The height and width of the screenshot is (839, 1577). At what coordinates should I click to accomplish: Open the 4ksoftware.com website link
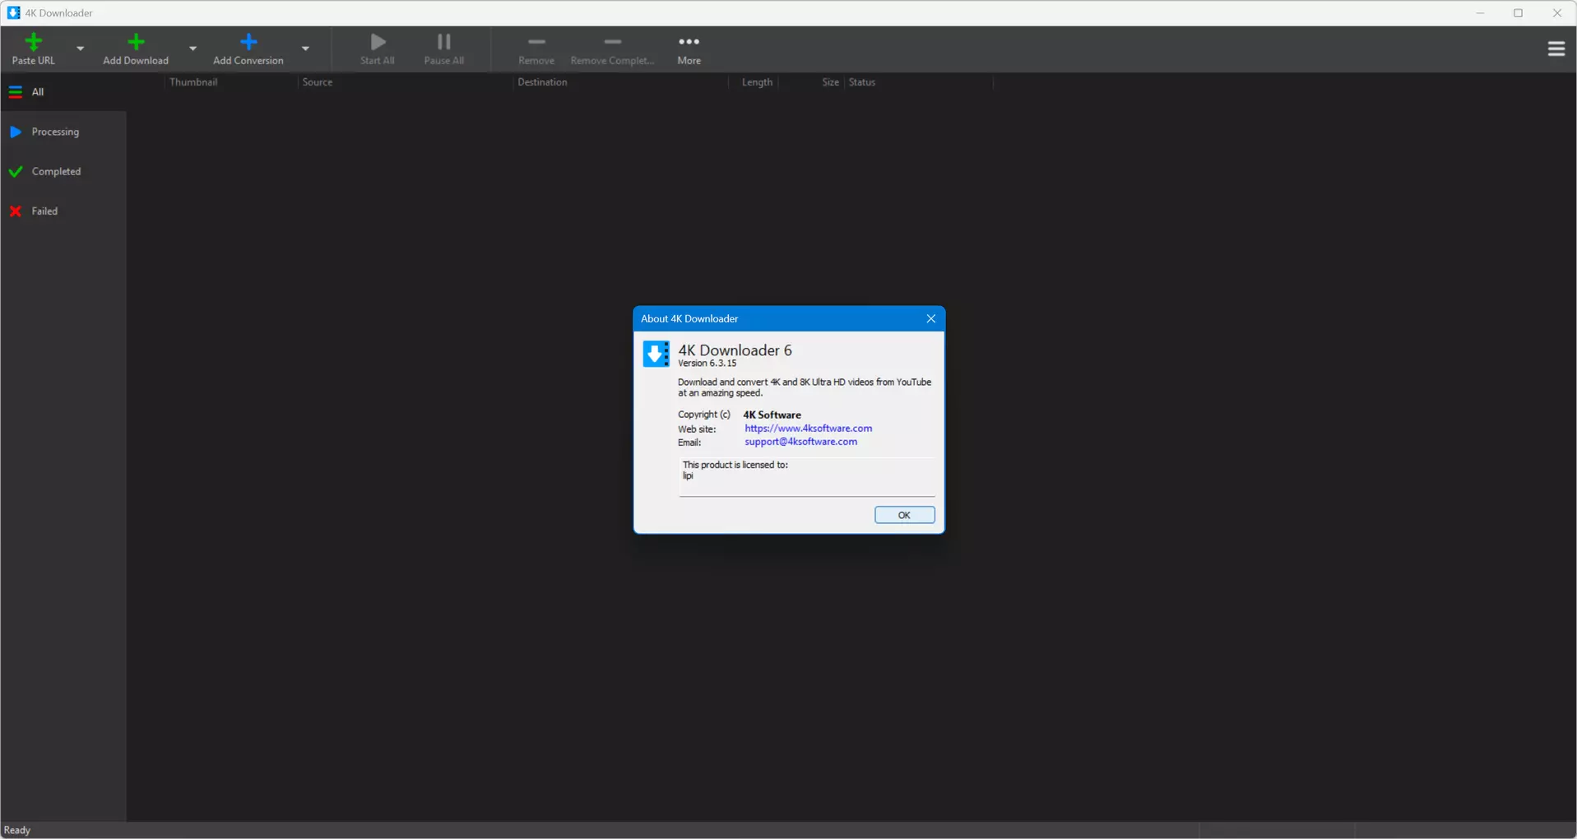click(808, 429)
